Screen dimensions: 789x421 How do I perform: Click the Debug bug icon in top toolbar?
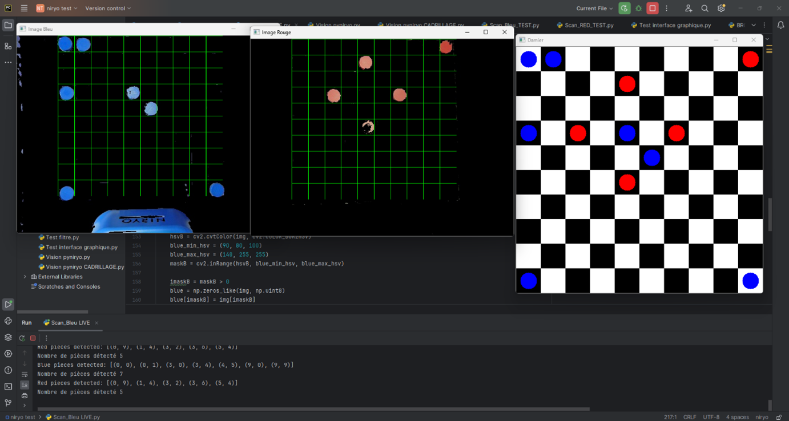click(638, 9)
